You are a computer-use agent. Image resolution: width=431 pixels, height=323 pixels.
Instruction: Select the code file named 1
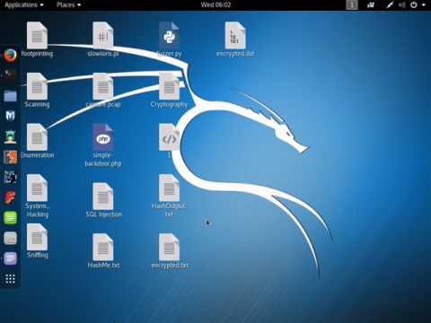click(x=169, y=141)
